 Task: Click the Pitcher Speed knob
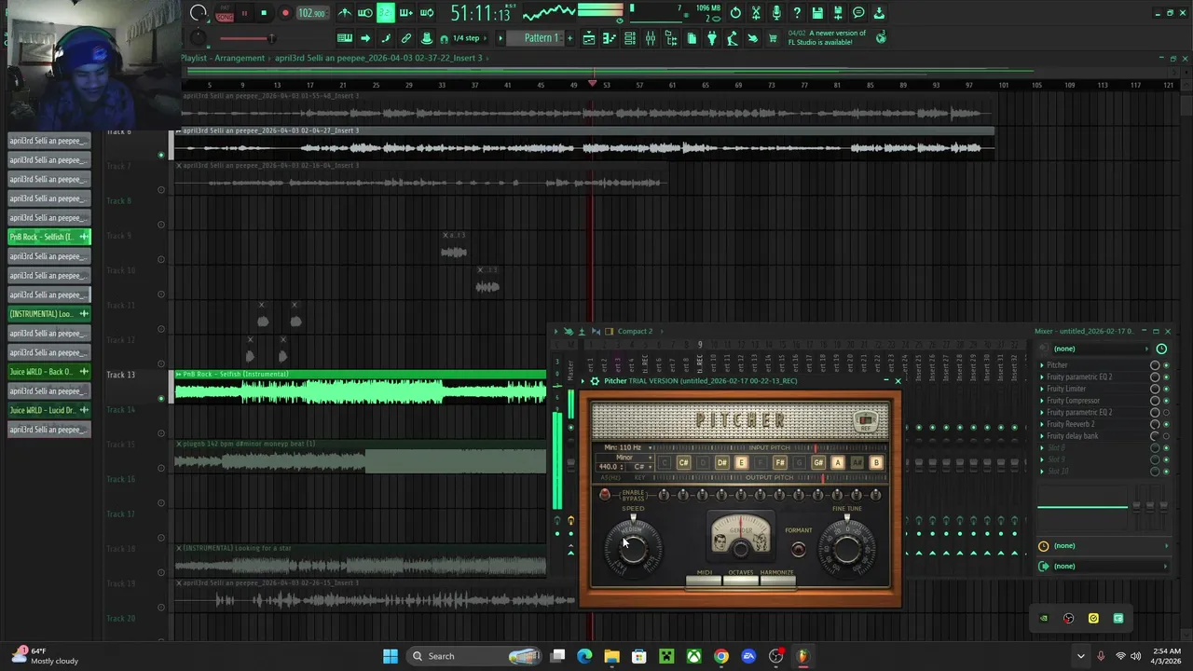coord(633,547)
